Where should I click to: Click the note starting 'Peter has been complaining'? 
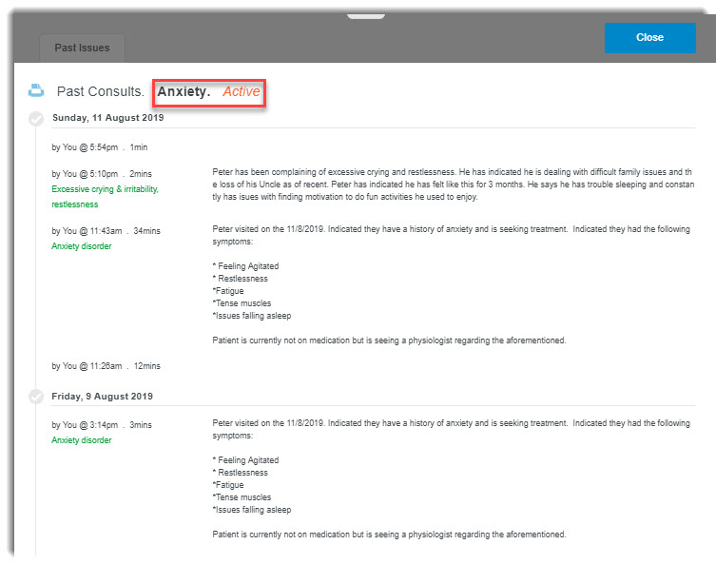pos(453,185)
